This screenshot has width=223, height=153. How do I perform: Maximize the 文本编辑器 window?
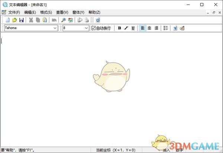[x=202, y=4]
